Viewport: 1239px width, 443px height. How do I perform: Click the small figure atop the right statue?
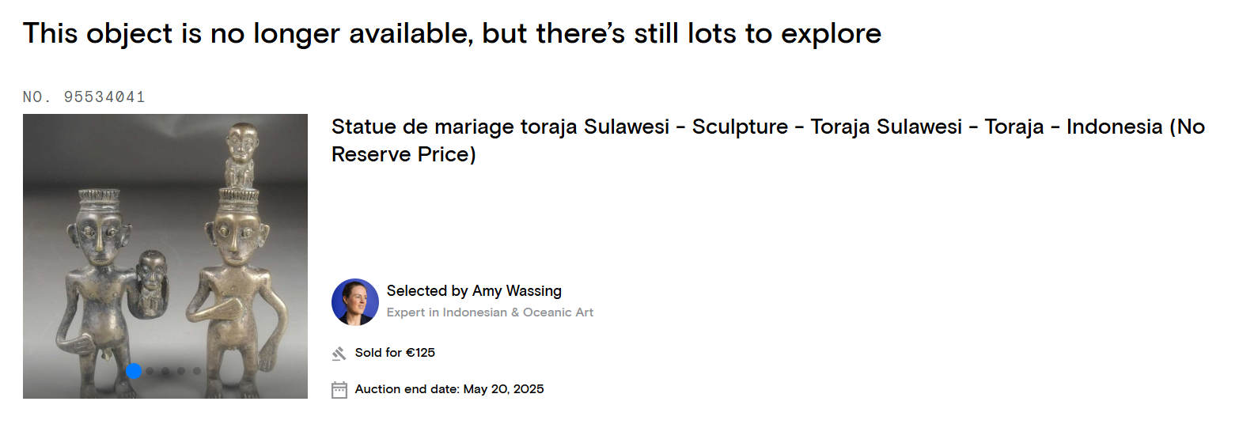point(238,154)
